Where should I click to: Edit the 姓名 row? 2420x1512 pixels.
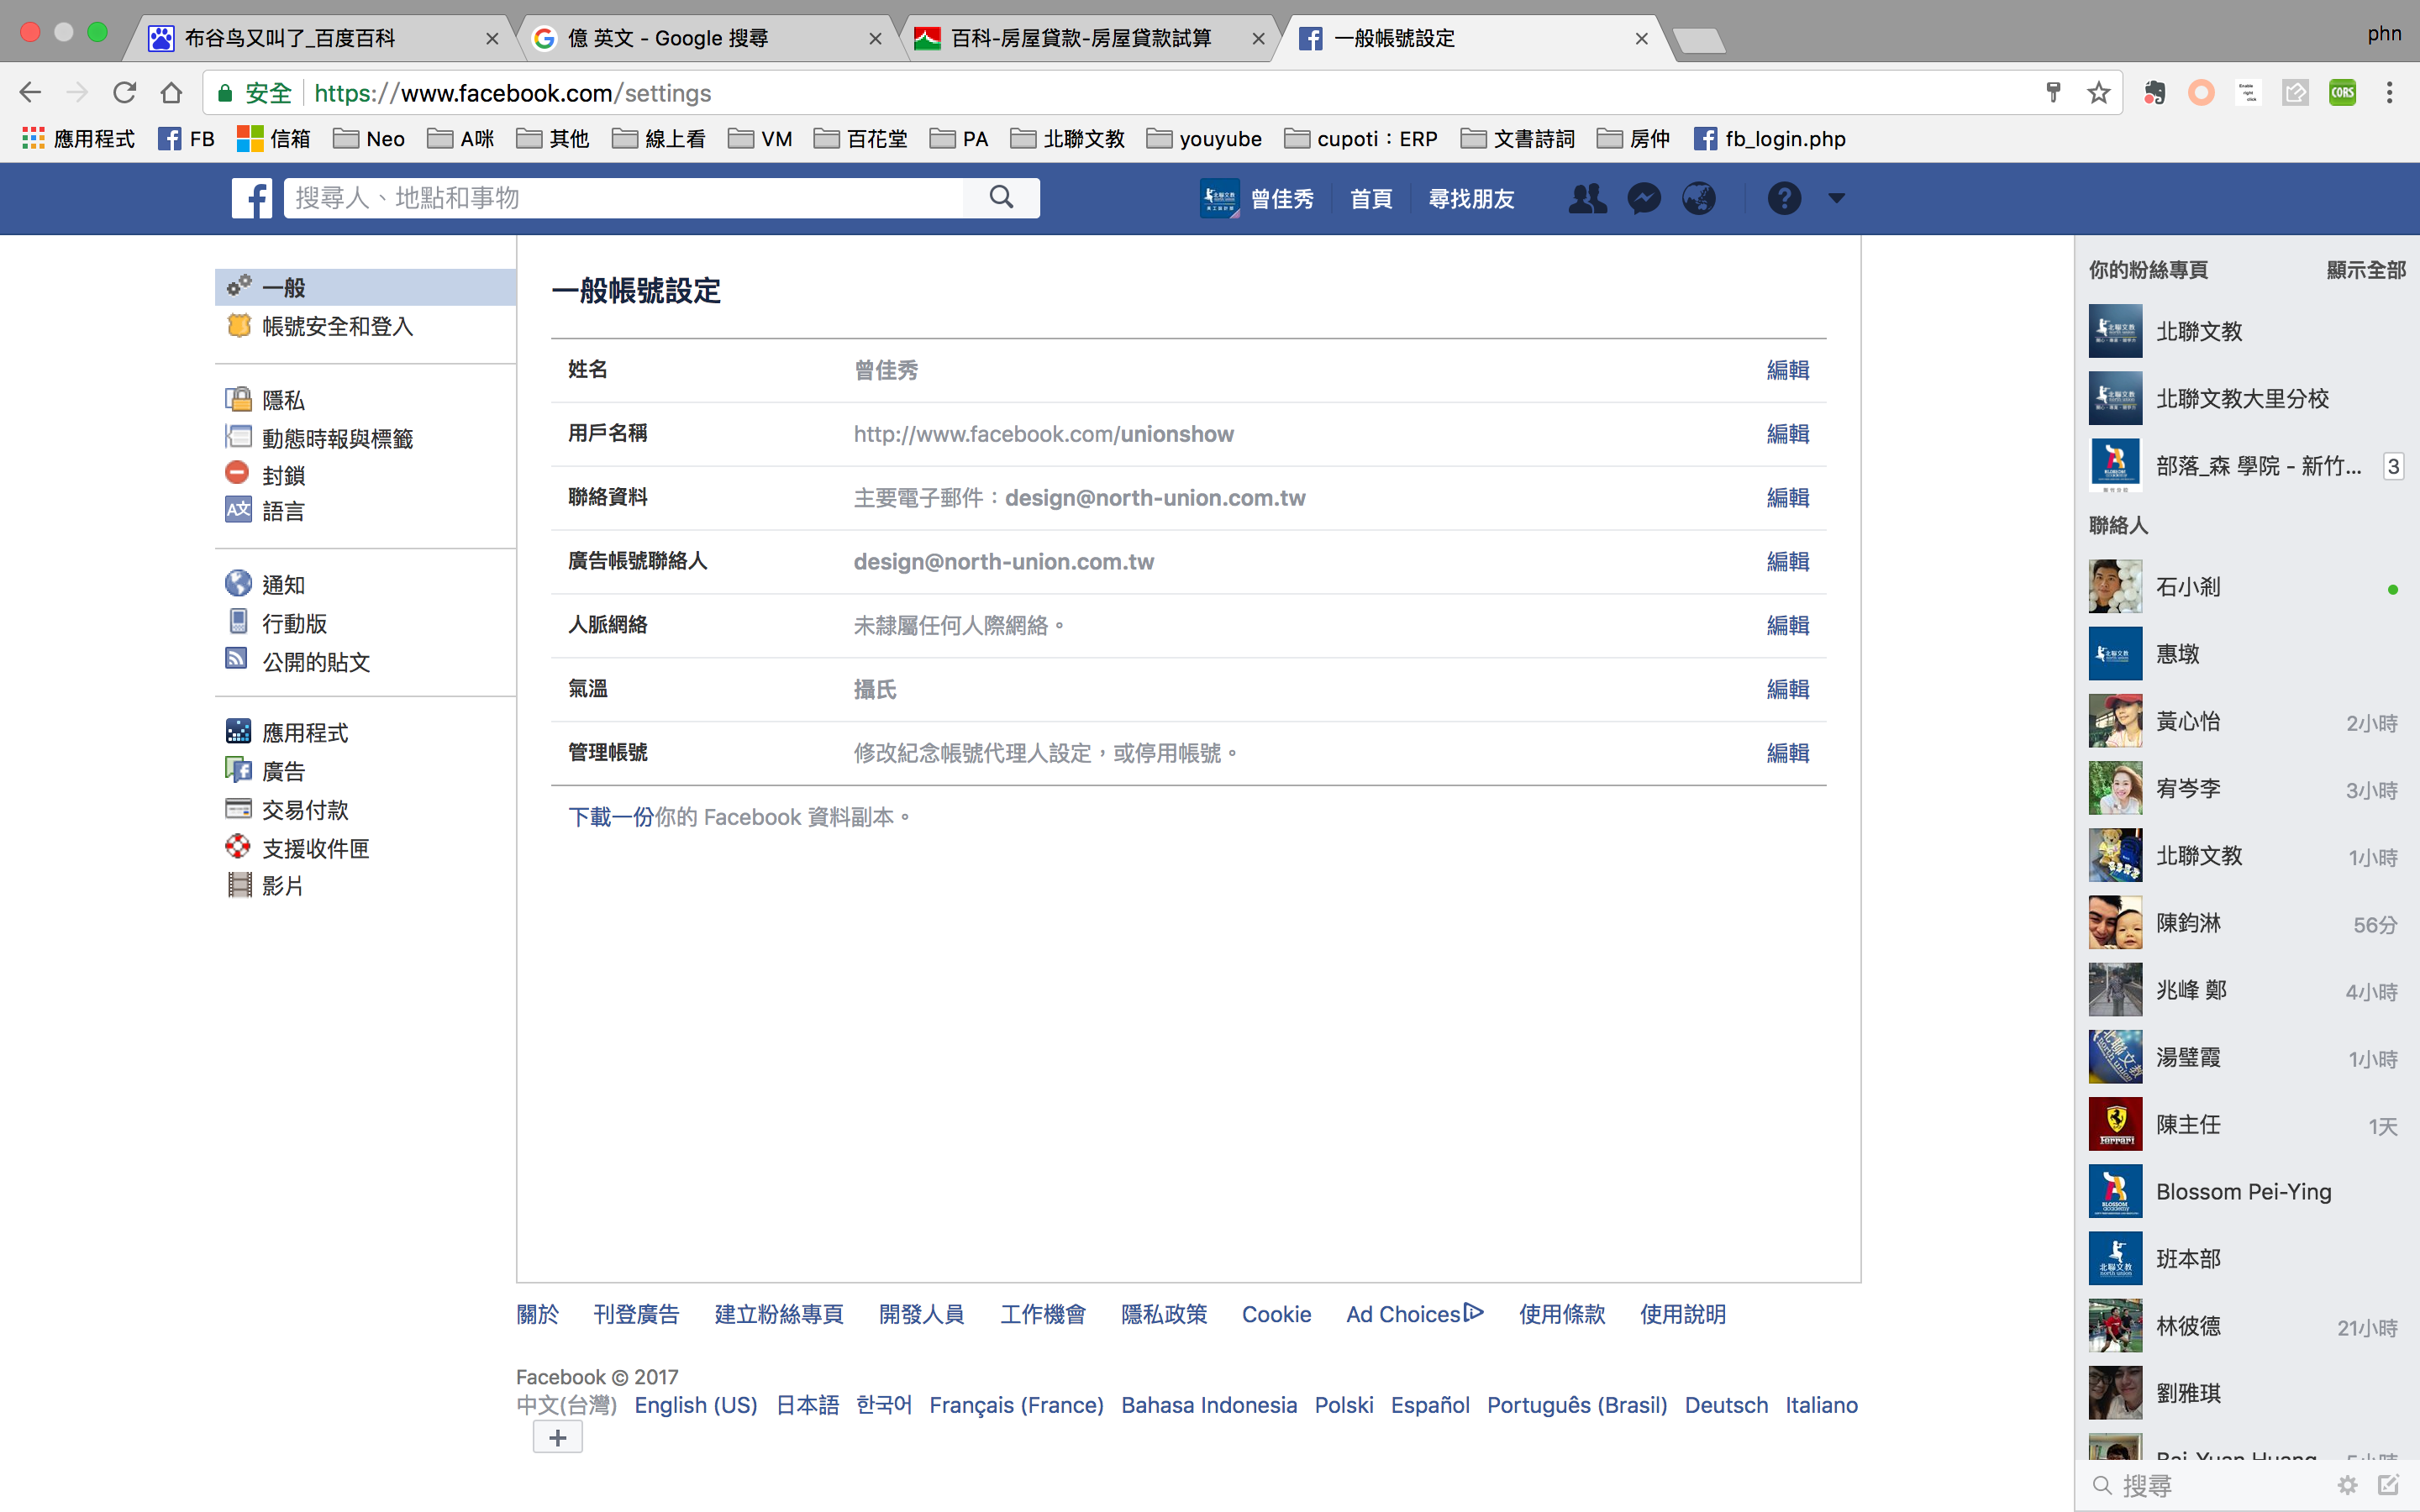tap(1787, 370)
